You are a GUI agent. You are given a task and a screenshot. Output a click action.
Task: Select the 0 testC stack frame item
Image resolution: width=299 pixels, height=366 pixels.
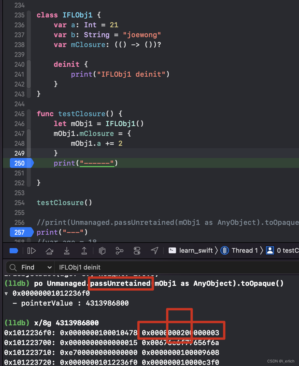(282, 250)
